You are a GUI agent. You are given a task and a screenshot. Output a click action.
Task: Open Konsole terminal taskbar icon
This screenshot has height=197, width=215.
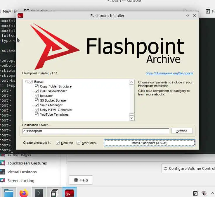(39, 193)
